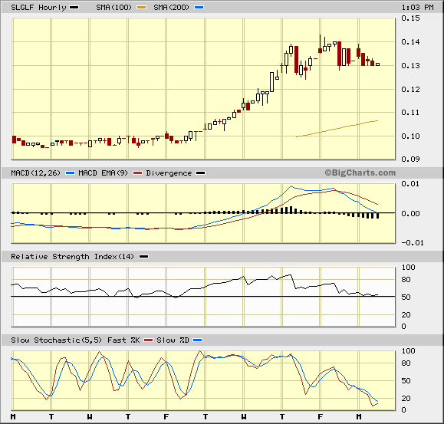Click the red Fast %K legend swatch
Image resolution: width=444 pixels, height=424 pixels.
click(148, 340)
